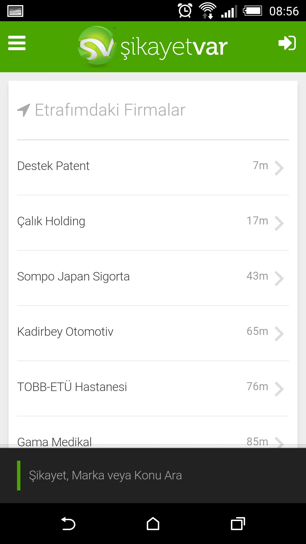This screenshot has height=544, width=306.
Task: Tap the alarm clock status icon
Action: click(x=185, y=11)
